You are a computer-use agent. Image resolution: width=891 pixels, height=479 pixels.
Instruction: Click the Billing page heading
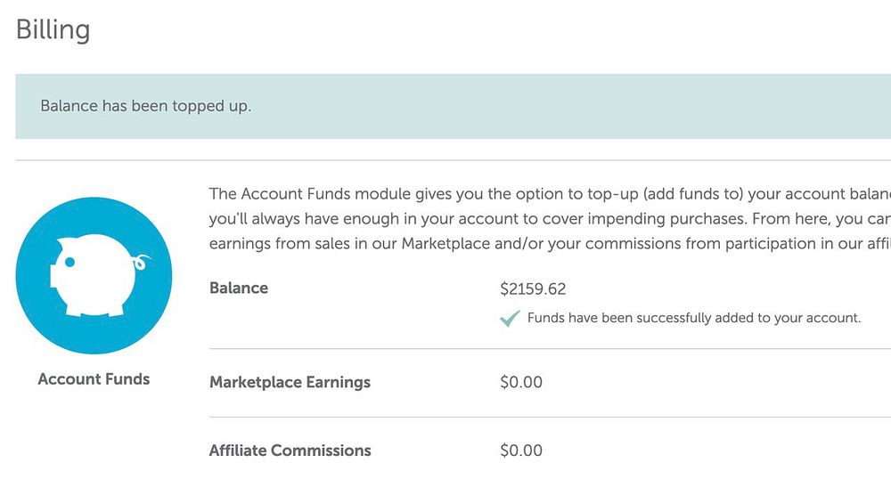(x=53, y=30)
